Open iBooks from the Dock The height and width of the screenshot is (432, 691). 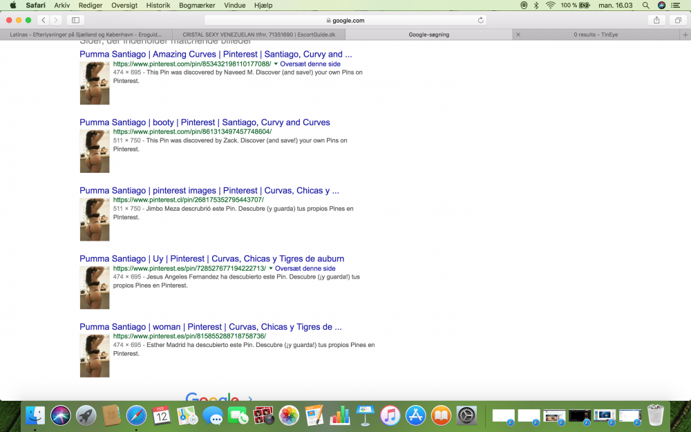click(x=441, y=415)
